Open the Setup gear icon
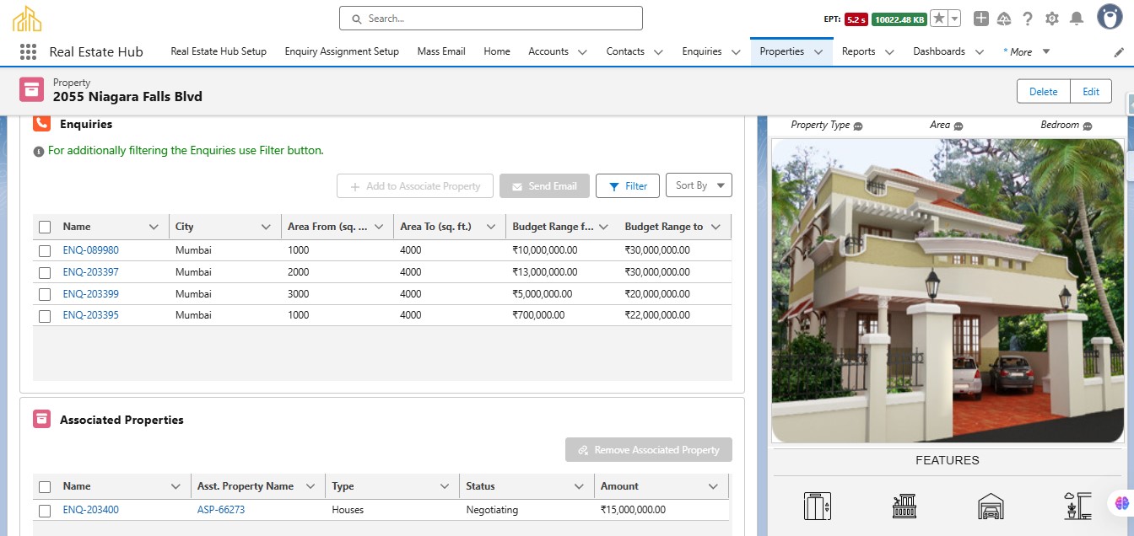 (x=1052, y=19)
